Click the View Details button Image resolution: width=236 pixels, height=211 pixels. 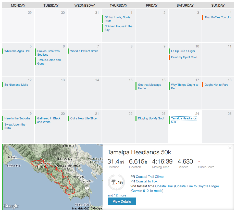coord(122,201)
